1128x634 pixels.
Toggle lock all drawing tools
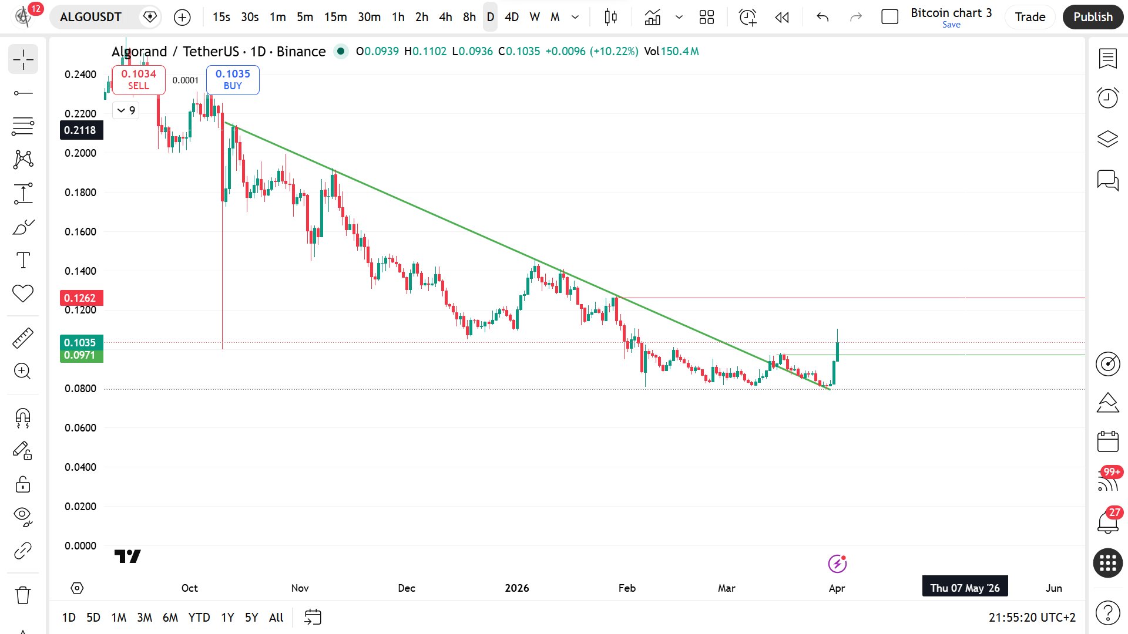point(23,484)
